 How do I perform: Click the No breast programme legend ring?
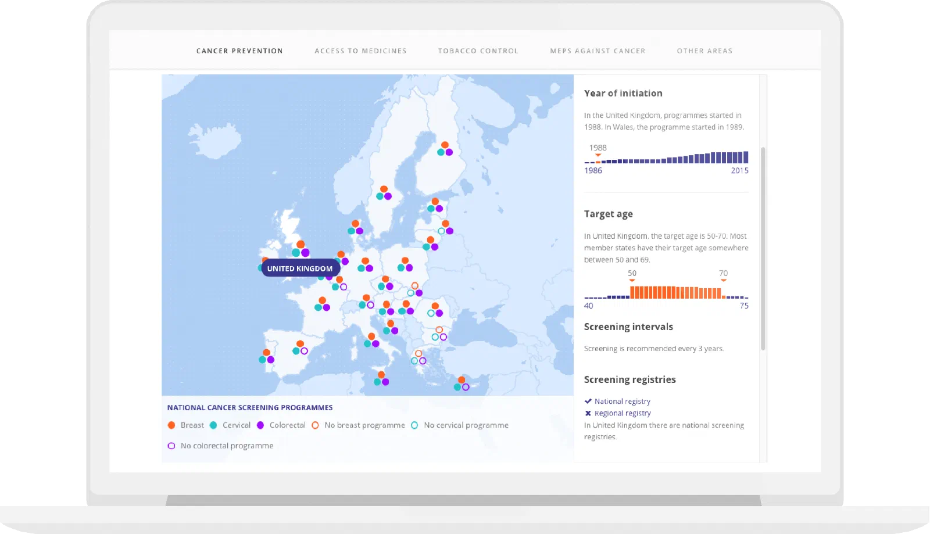(315, 425)
